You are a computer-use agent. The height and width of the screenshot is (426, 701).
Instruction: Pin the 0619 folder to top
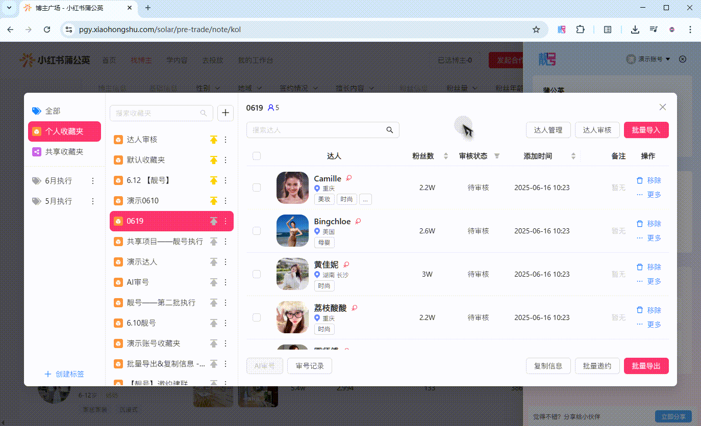(214, 221)
